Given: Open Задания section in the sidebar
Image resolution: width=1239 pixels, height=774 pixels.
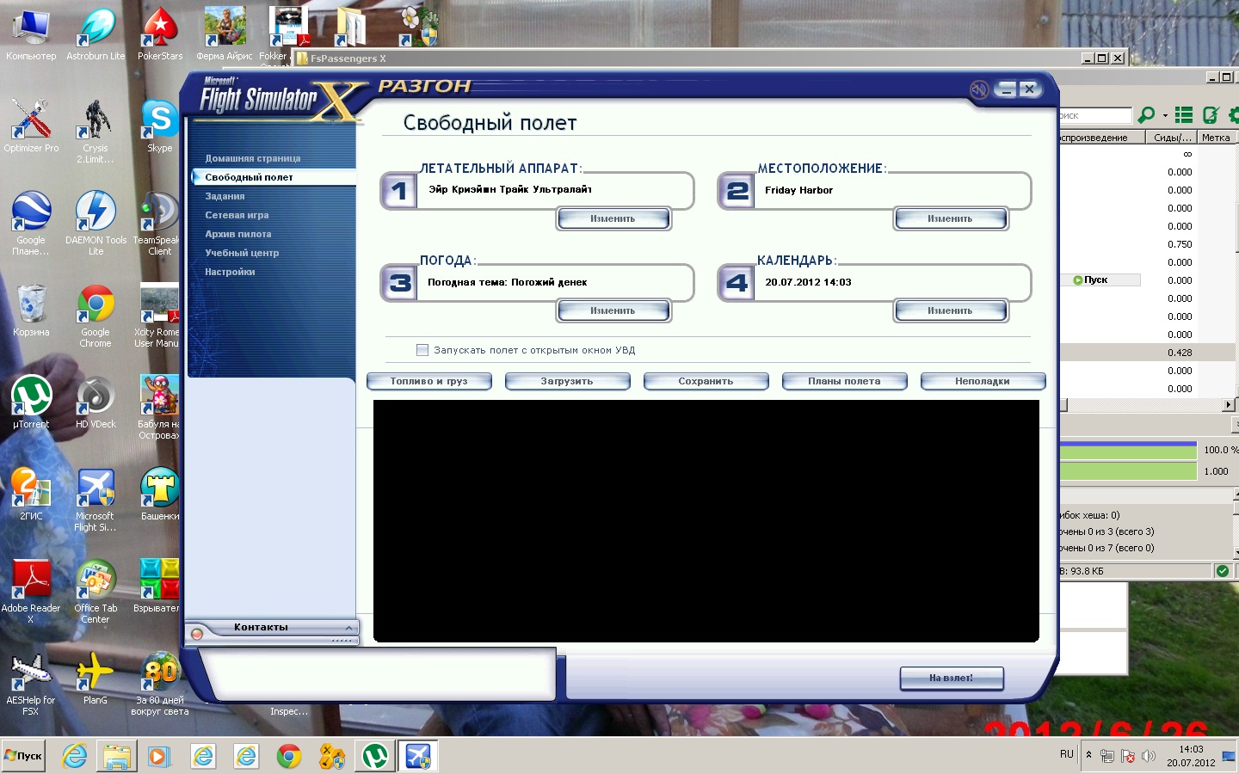Looking at the screenshot, I should (225, 196).
